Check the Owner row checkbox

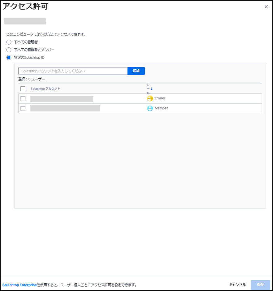click(x=23, y=98)
